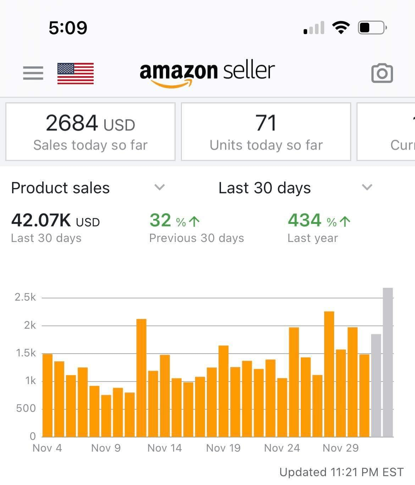Open the hamburger menu
This screenshot has height=485, width=415.
pos(33,73)
